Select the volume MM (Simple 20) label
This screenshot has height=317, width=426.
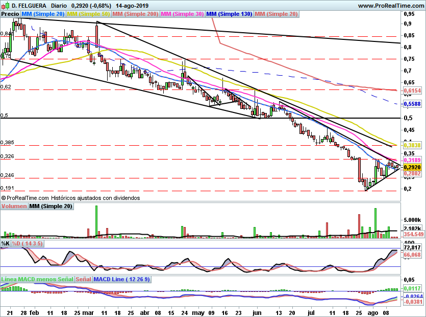(x=51, y=207)
